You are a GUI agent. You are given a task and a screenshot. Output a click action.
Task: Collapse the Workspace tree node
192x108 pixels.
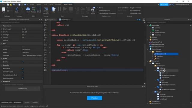tap(148, 25)
